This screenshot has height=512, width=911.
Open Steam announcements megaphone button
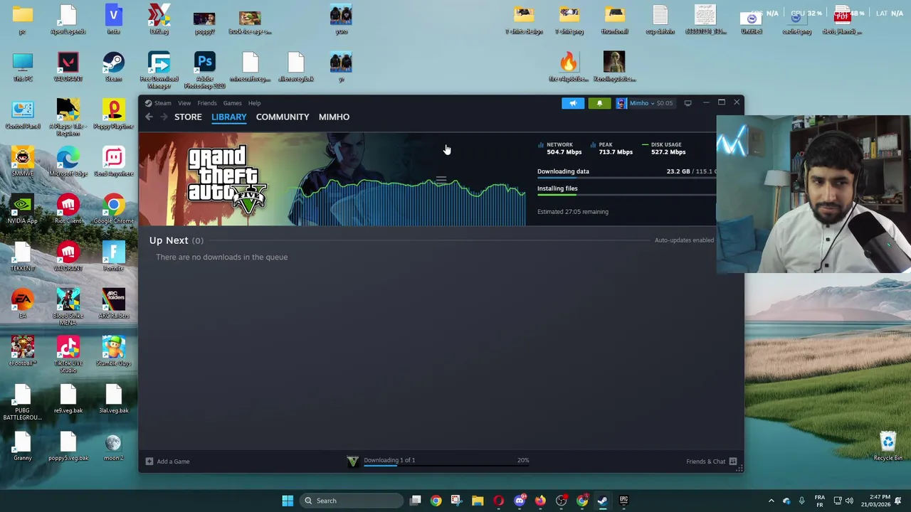[573, 103]
